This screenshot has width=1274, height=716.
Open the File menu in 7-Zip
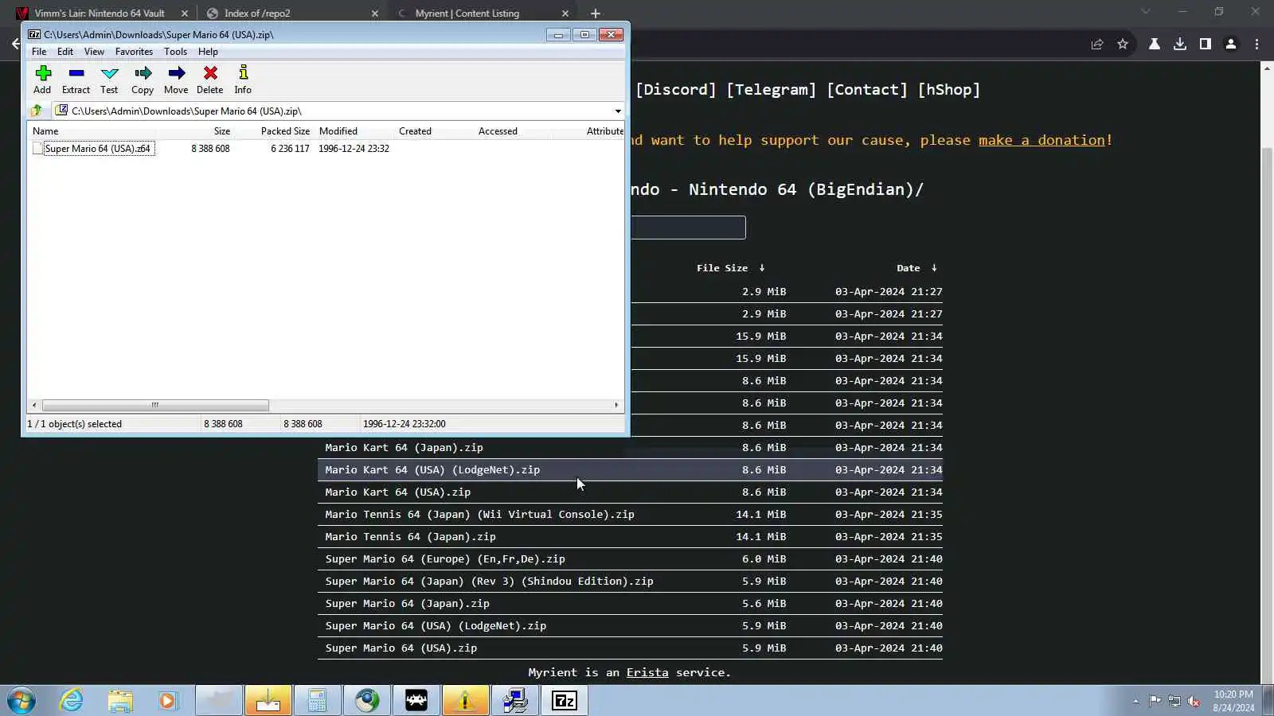pos(39,52)
